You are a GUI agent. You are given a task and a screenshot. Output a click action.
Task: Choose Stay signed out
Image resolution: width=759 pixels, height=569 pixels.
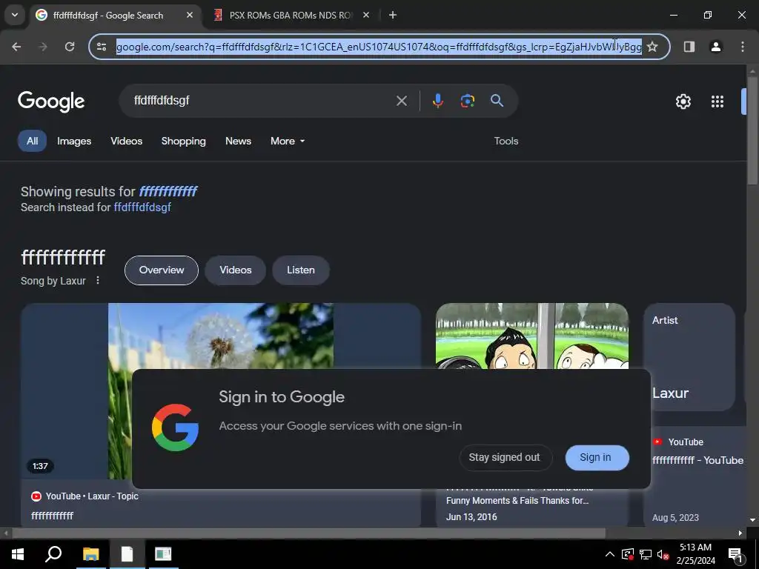pyautogui.click(x=506, y=458)
